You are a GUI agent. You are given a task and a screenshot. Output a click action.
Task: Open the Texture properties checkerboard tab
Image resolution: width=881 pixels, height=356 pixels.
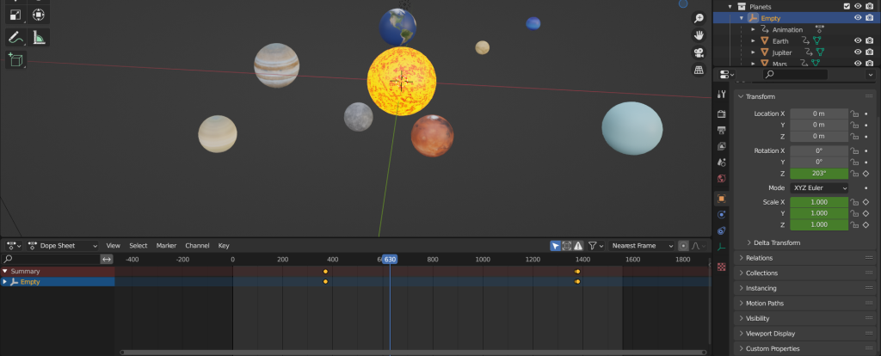722,267
